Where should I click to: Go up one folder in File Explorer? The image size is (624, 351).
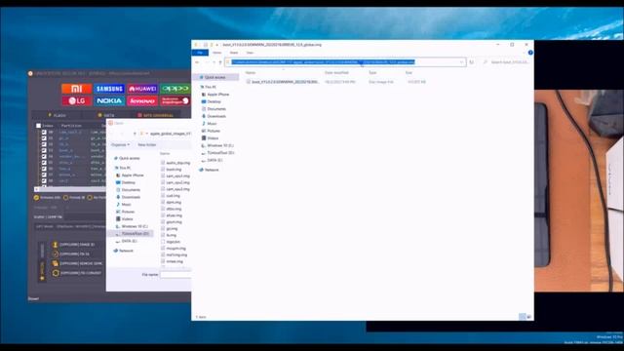pyautogui.click(x=220, y=62)
